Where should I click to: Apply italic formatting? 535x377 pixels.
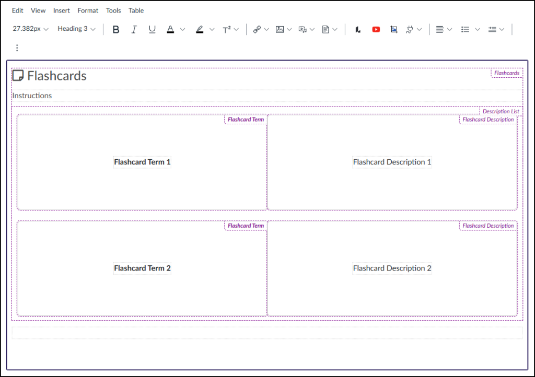134,29
